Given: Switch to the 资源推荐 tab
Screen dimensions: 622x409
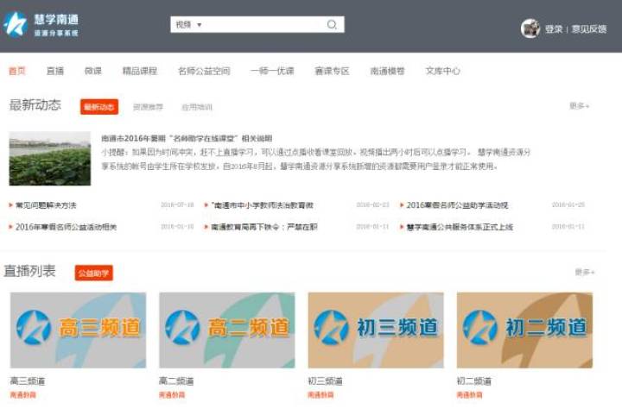Looking at the screenshot, I should 148,107.
